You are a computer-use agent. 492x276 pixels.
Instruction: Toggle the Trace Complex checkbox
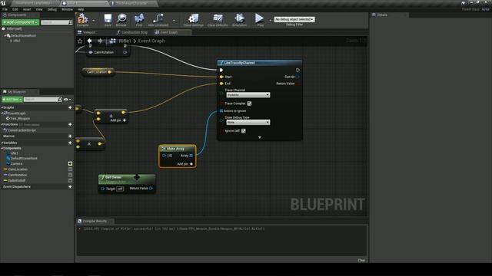click(249, 103)
